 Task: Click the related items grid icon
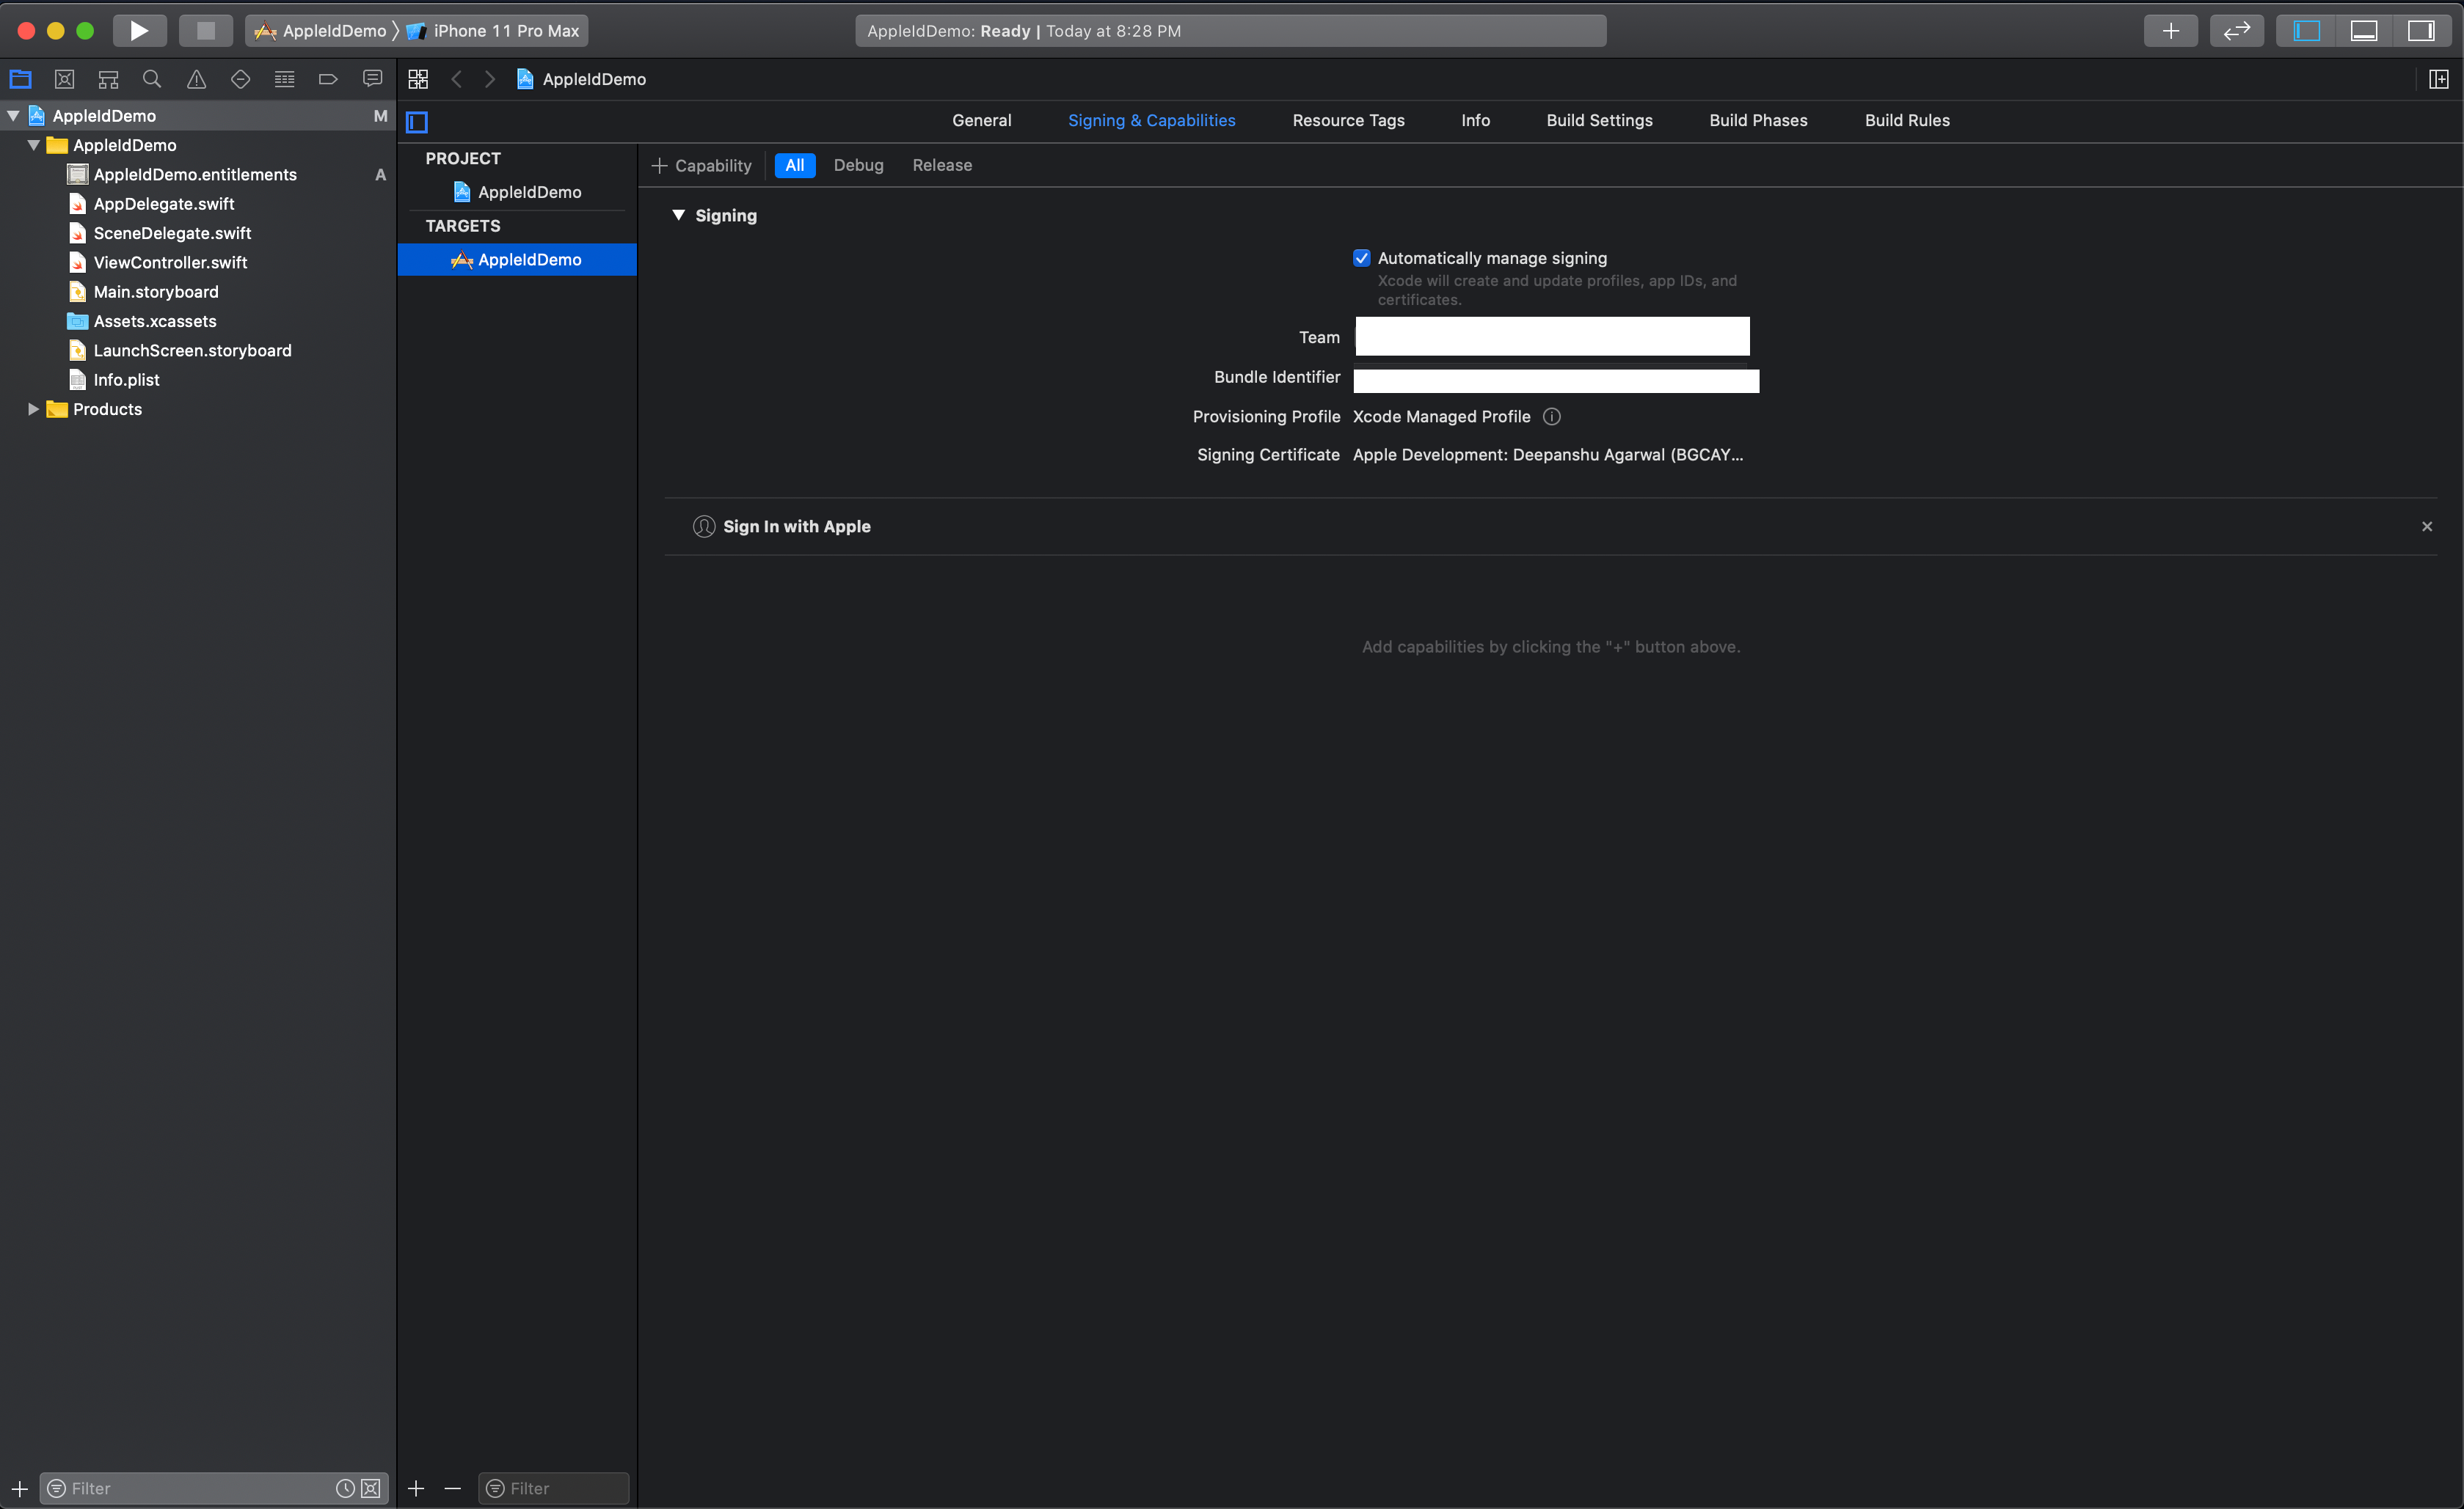[418, 79]
